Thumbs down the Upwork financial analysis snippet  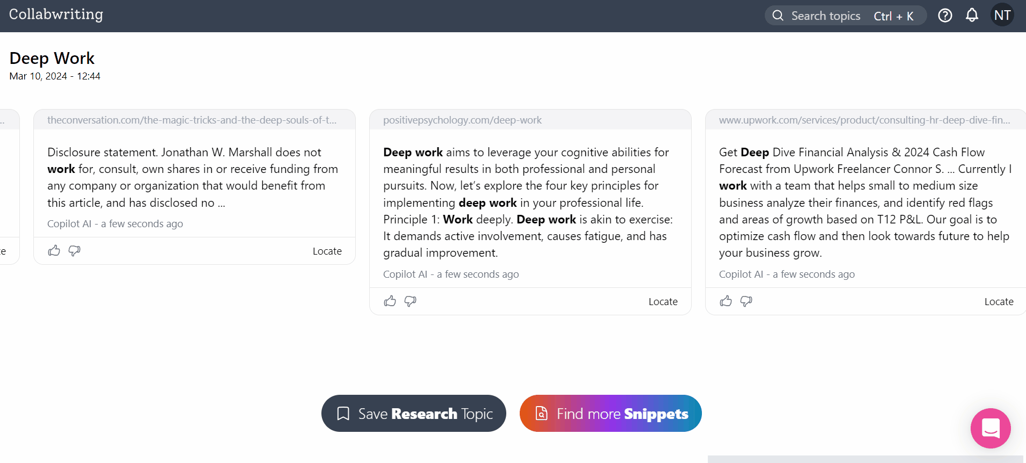click(747, 301)
